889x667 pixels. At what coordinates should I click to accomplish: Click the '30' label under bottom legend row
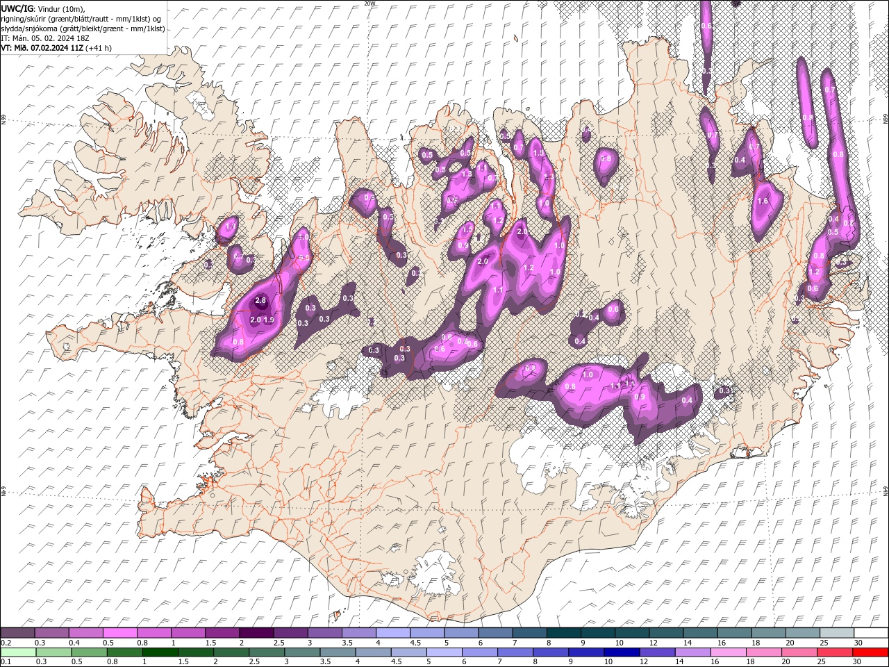(x=856, y=662)
